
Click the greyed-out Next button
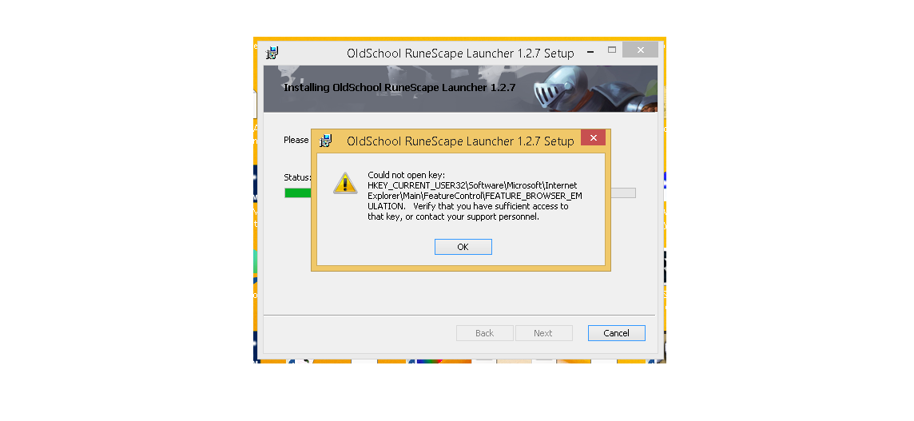coord(542,333)
